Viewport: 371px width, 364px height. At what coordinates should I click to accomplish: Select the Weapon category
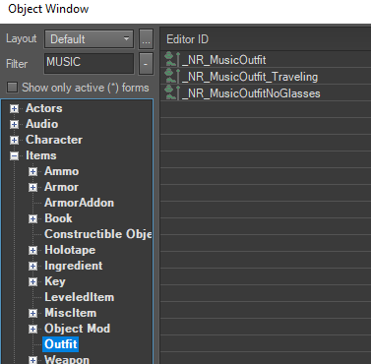click(x=67, y=359)
